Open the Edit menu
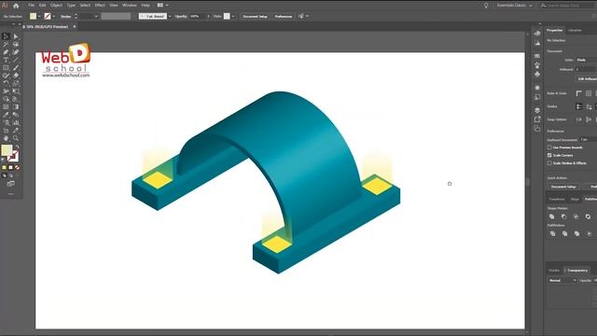The image size is (597, 336). pos(42,6)
